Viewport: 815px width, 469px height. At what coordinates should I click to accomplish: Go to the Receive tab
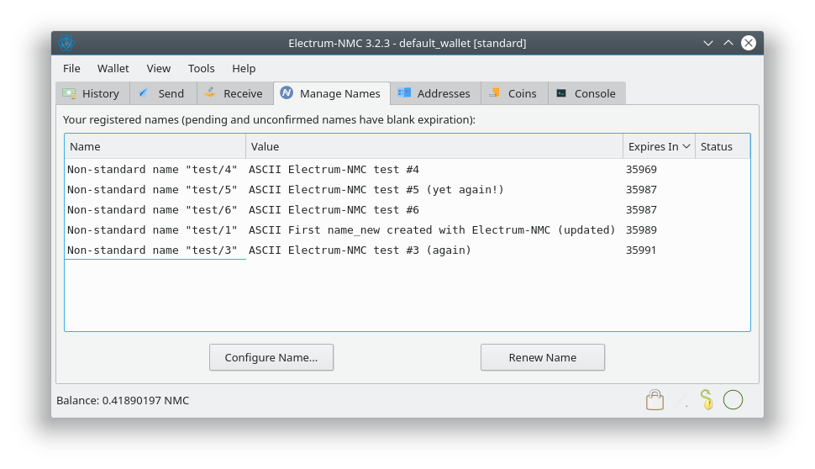(234, 93)
